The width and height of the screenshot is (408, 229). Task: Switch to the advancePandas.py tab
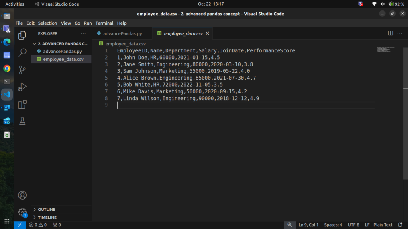coord(122,34)
